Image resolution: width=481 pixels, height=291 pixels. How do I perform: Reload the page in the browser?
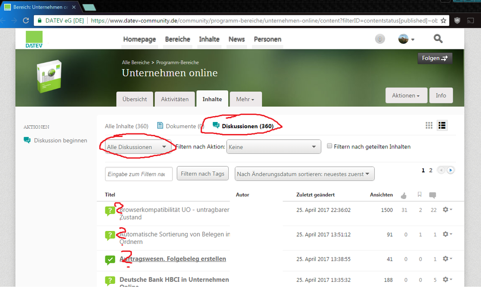click(x=26, y=21)
